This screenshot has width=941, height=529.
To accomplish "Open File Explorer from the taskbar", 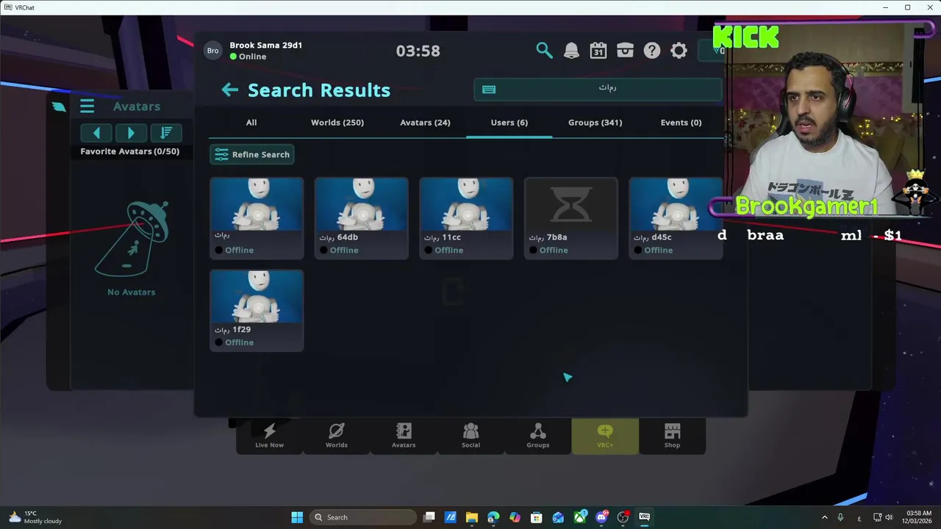I will (x=472, y=517).
